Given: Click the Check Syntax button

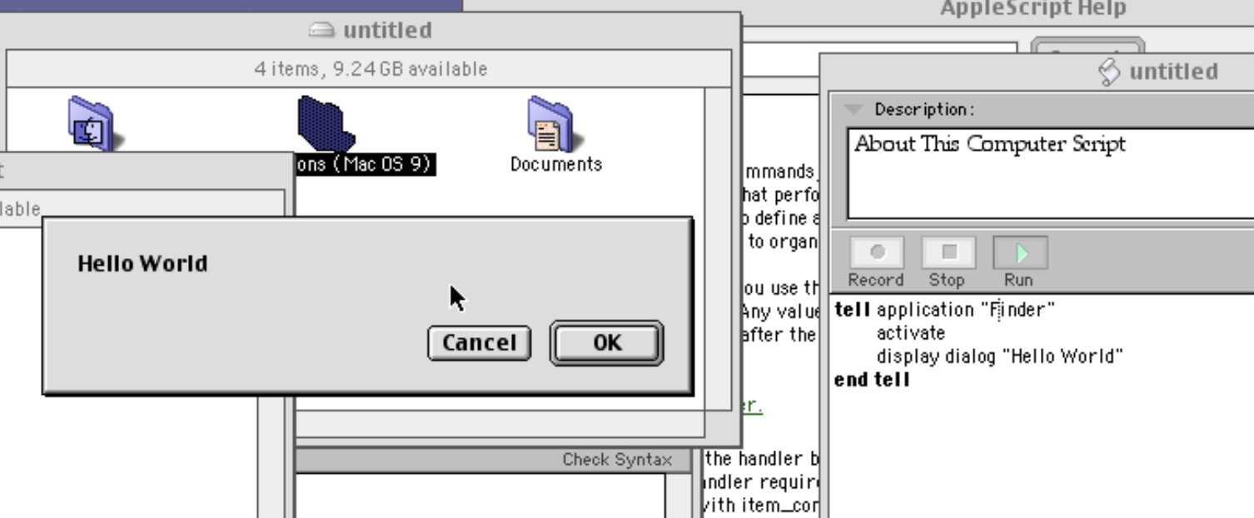Looking at the screenshot, I should (x=616, y=460).
